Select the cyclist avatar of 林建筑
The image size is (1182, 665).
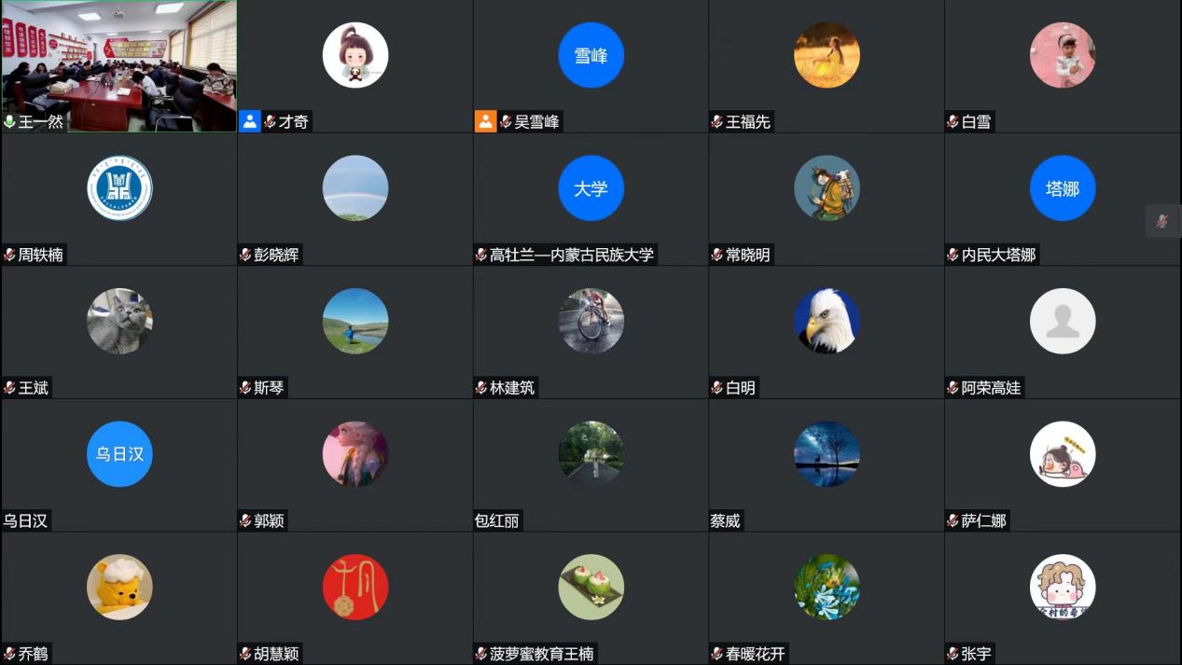[591, 321]
